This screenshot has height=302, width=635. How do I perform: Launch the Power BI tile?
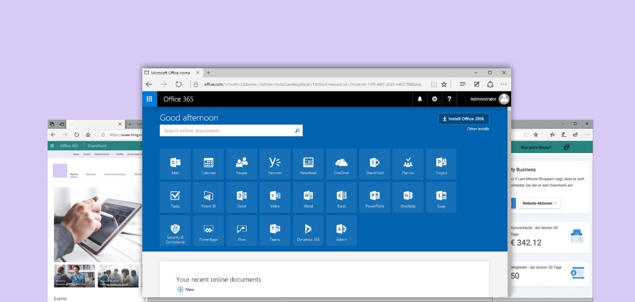click(208, 197)
